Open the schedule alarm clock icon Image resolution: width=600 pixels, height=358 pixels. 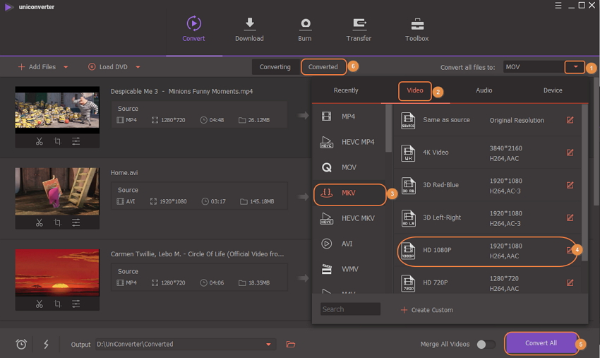click(x=21, y=344)
